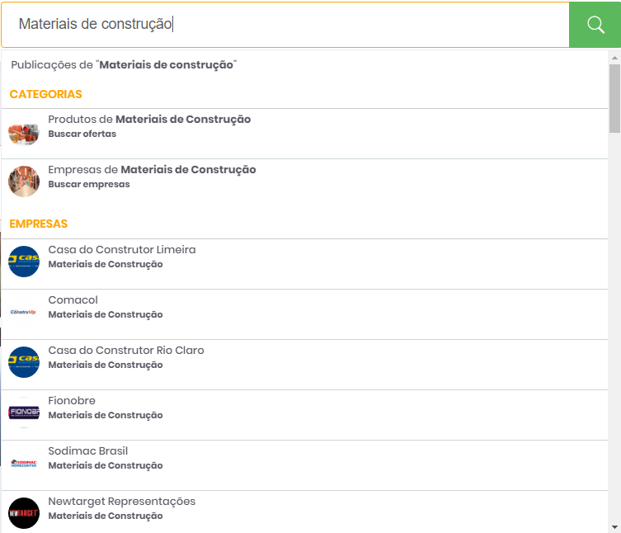Select the Newtarget Representações result
The height and width of the screenshot is (533, 621).
coord(304,512)
